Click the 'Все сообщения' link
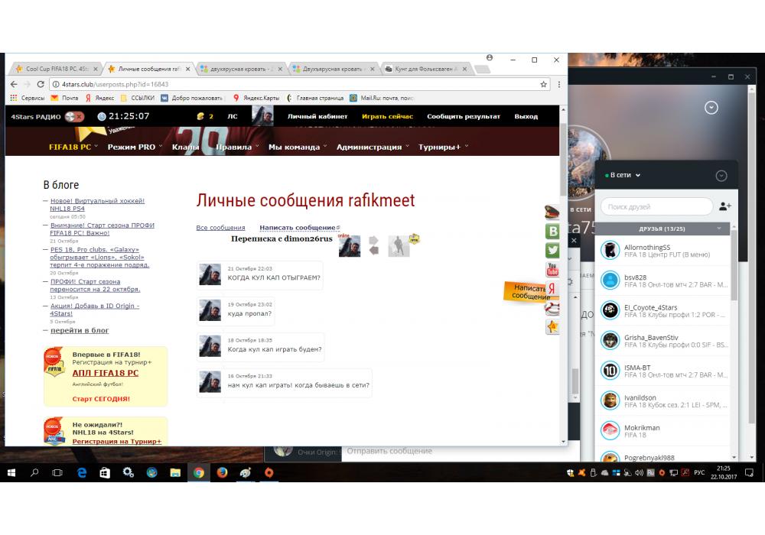 click(x=220, y=228)
